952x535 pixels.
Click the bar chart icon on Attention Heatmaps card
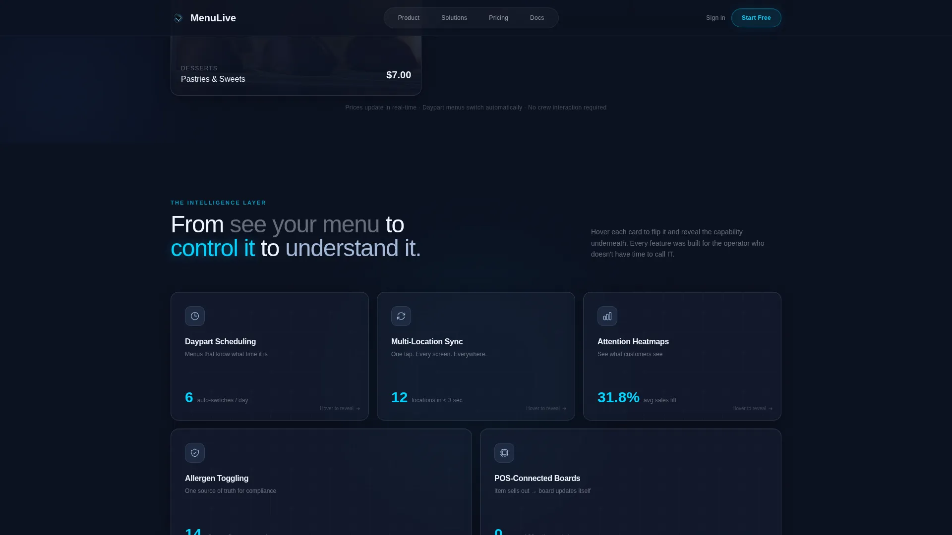point(607,316)
